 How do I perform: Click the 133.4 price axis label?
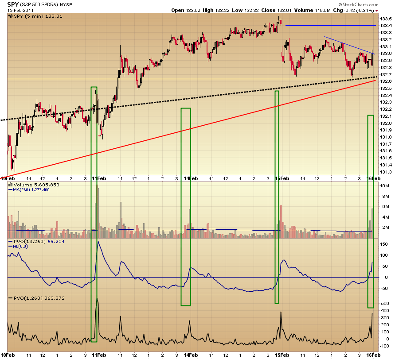(386, 25)
